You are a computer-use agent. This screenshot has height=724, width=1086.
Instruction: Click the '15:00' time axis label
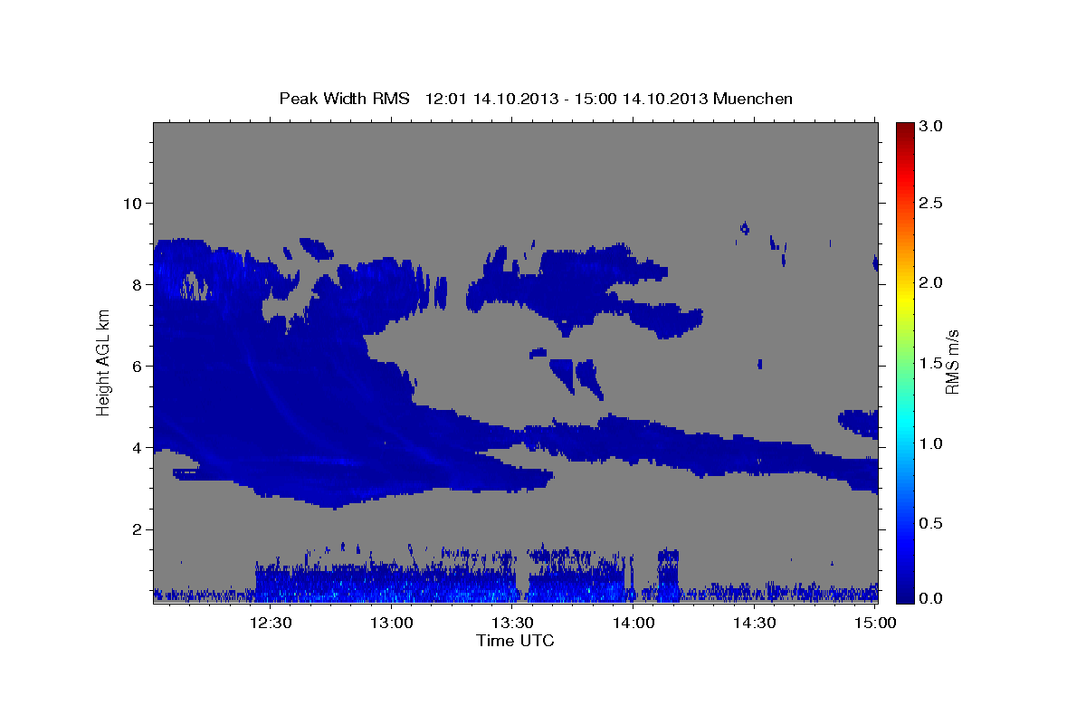(875, 623)
